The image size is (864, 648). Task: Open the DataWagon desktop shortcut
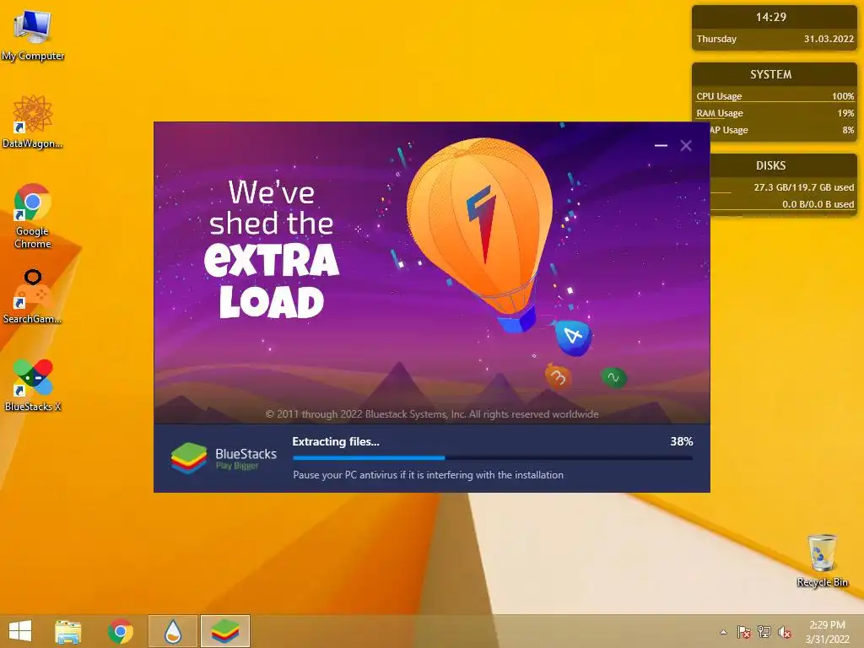coord(33,121)
